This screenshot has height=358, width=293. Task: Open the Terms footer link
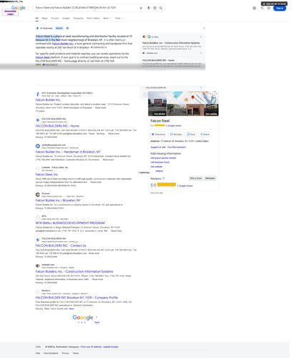(x=76, y=353)
